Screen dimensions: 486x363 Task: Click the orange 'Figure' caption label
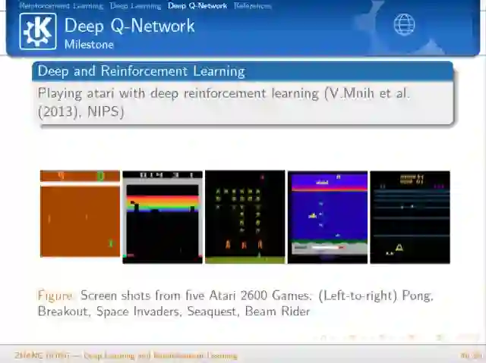pos(55,296)
